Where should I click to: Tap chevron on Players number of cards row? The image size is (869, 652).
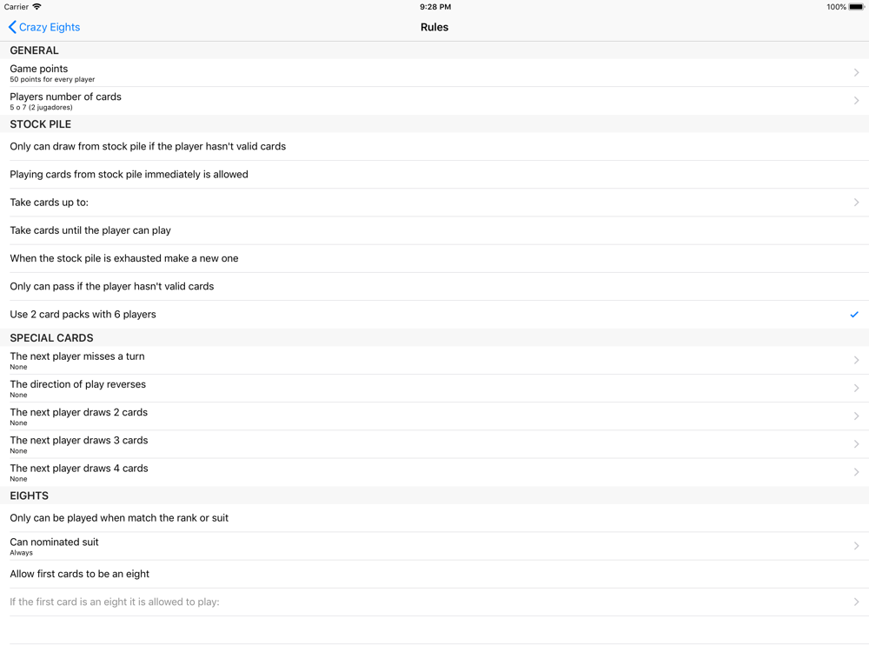click(856, 100)
